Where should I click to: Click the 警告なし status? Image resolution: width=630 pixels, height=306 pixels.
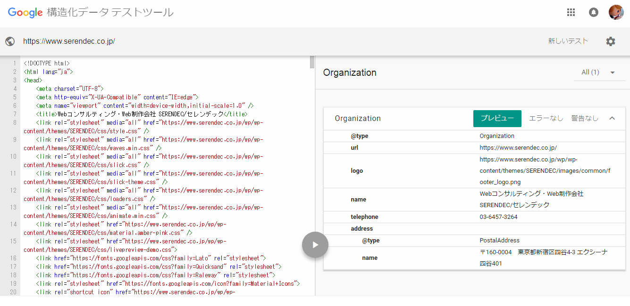point(585,118)
